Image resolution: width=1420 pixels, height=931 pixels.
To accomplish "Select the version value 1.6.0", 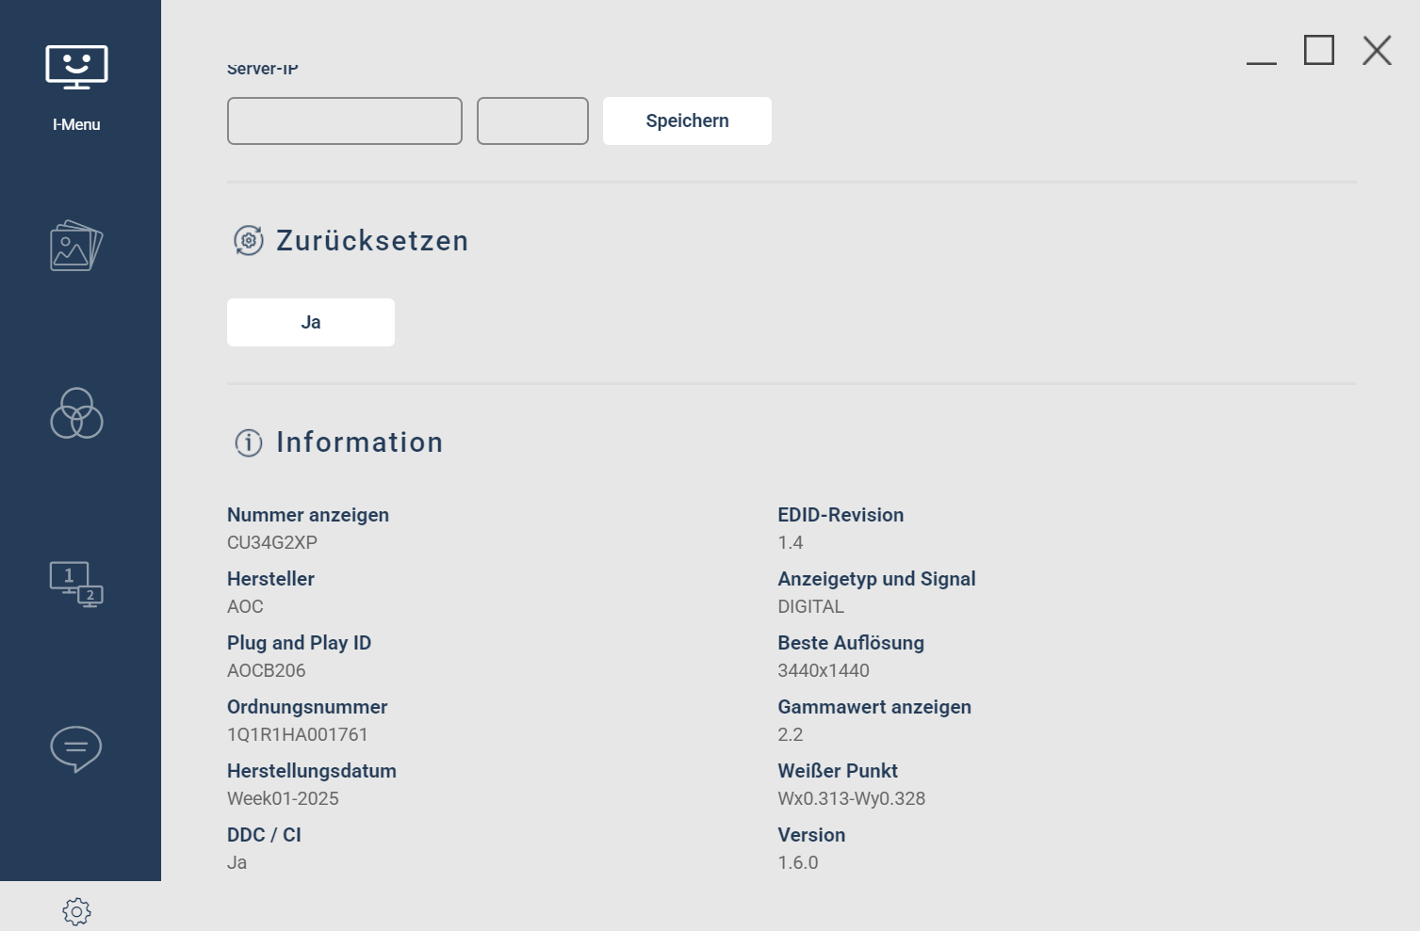I will click(x=798, y=862).
